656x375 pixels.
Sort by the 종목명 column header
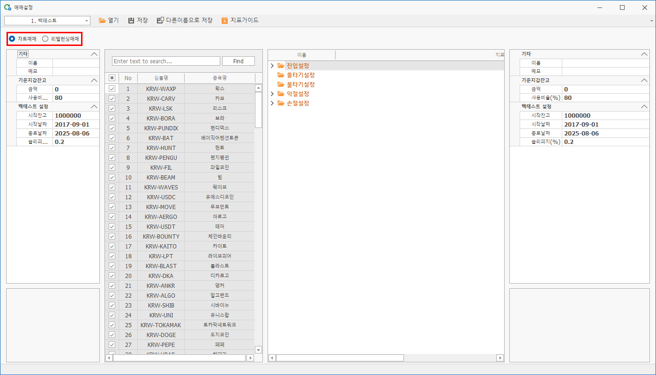coord(220,78)
